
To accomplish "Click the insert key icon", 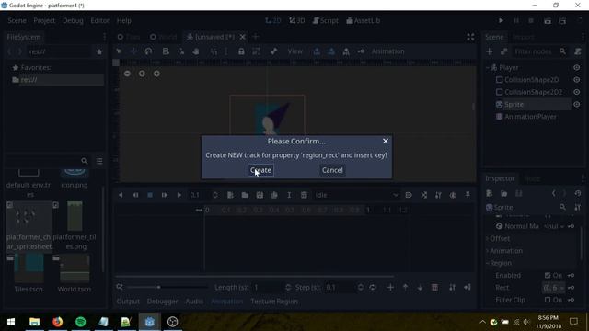I will click(x=361, y=51).
